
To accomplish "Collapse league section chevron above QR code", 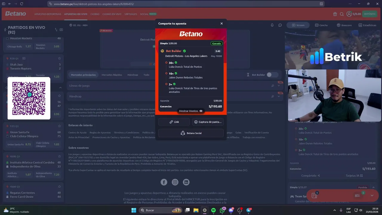I will point(60,87).
